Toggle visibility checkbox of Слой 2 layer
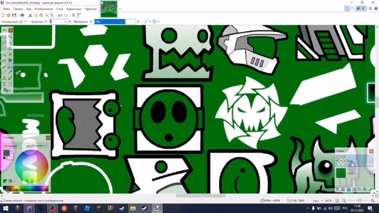This screenshot has width=379, height=213. click(371, 173)
